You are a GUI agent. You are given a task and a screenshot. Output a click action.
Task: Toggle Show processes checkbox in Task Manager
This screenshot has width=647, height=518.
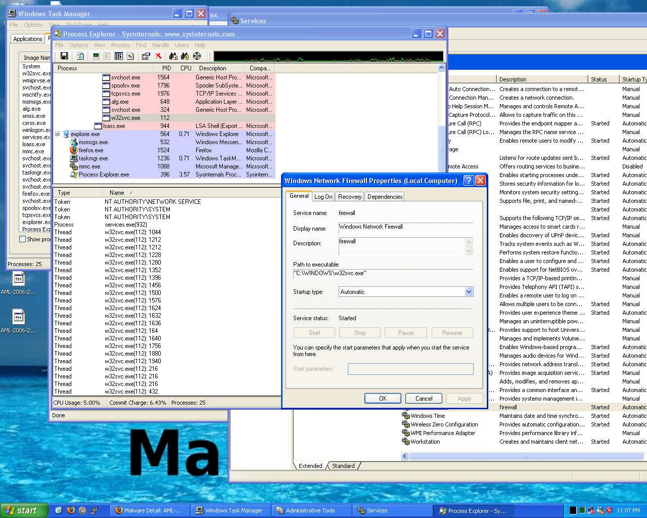[22, 239]
